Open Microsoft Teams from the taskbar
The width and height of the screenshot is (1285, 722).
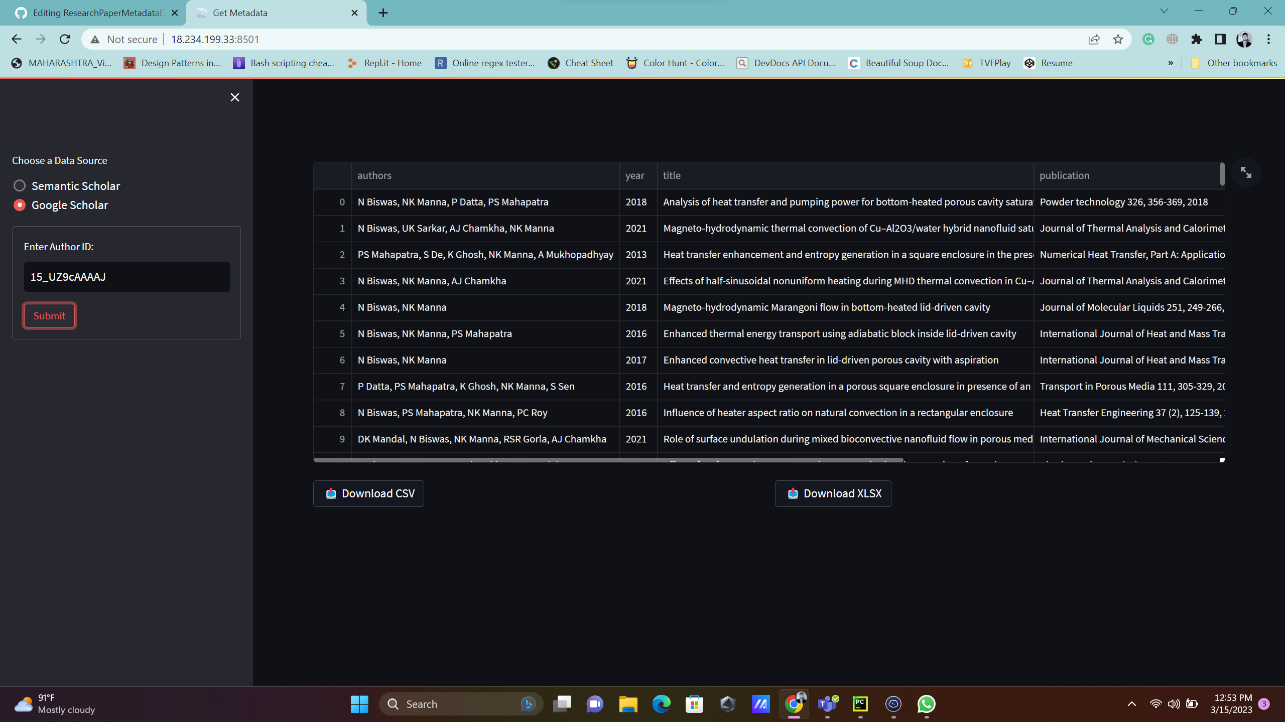827,704
